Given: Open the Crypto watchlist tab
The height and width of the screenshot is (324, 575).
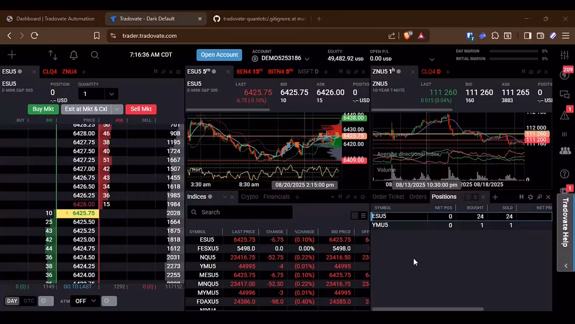Looking at the screenshot, I should click(249, 197).
